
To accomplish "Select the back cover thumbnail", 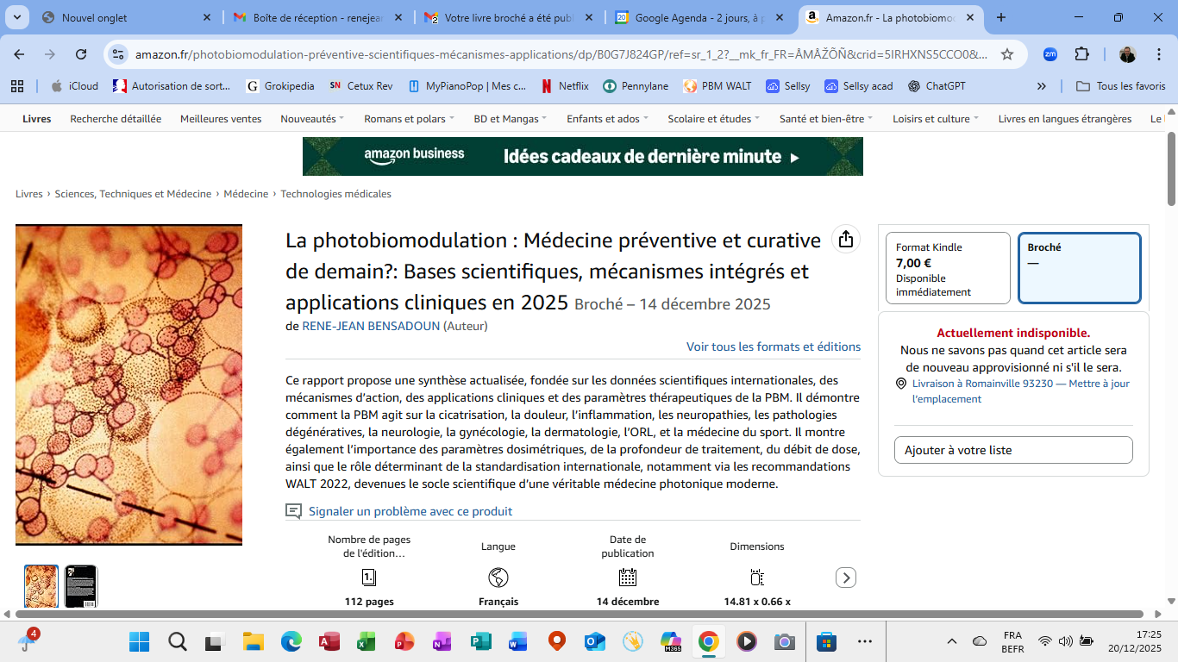I will [x=81, y=586].
